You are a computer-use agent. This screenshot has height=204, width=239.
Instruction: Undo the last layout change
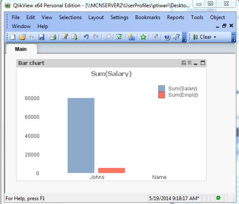tap(86, 37)
